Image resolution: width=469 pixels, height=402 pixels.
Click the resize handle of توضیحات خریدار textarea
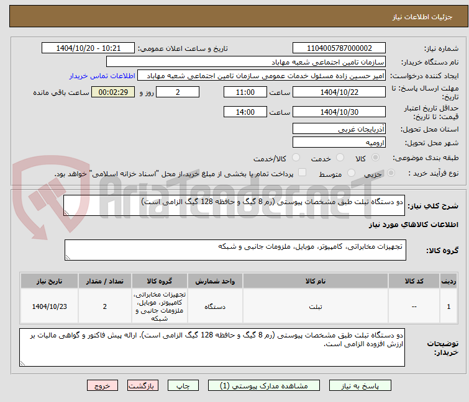tap(22, 363)
